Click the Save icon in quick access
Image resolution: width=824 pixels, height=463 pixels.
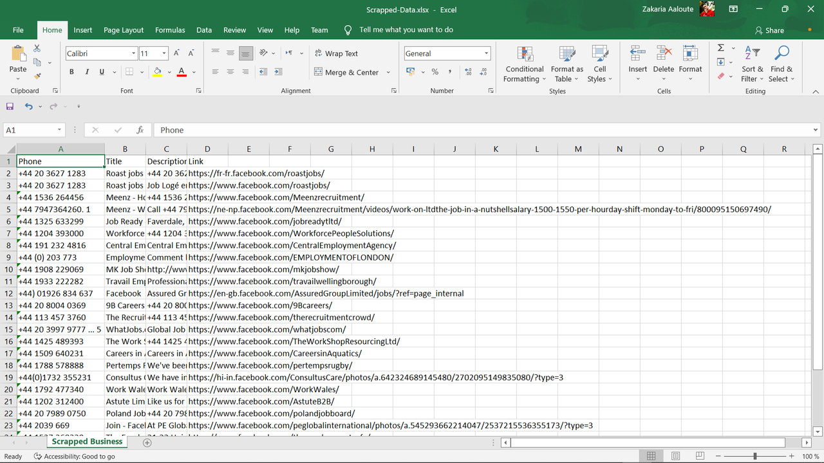click(x=10, y=106)
